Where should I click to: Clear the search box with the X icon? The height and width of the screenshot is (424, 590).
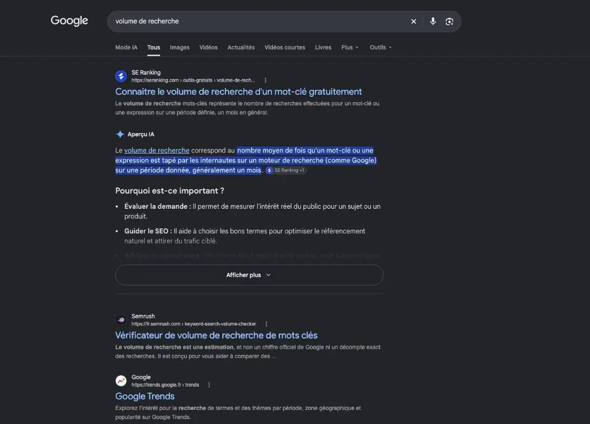(x=414, y=22)
